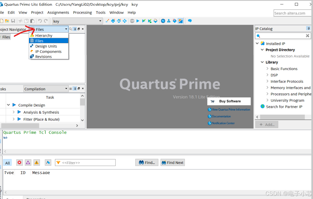
Task: Expand Basic Functions in the IP Catalog
Action: point(267,68)
